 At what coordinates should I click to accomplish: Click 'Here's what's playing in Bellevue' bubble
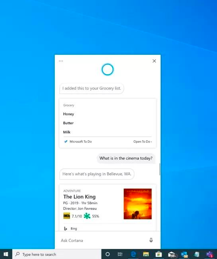coord(97,174)
